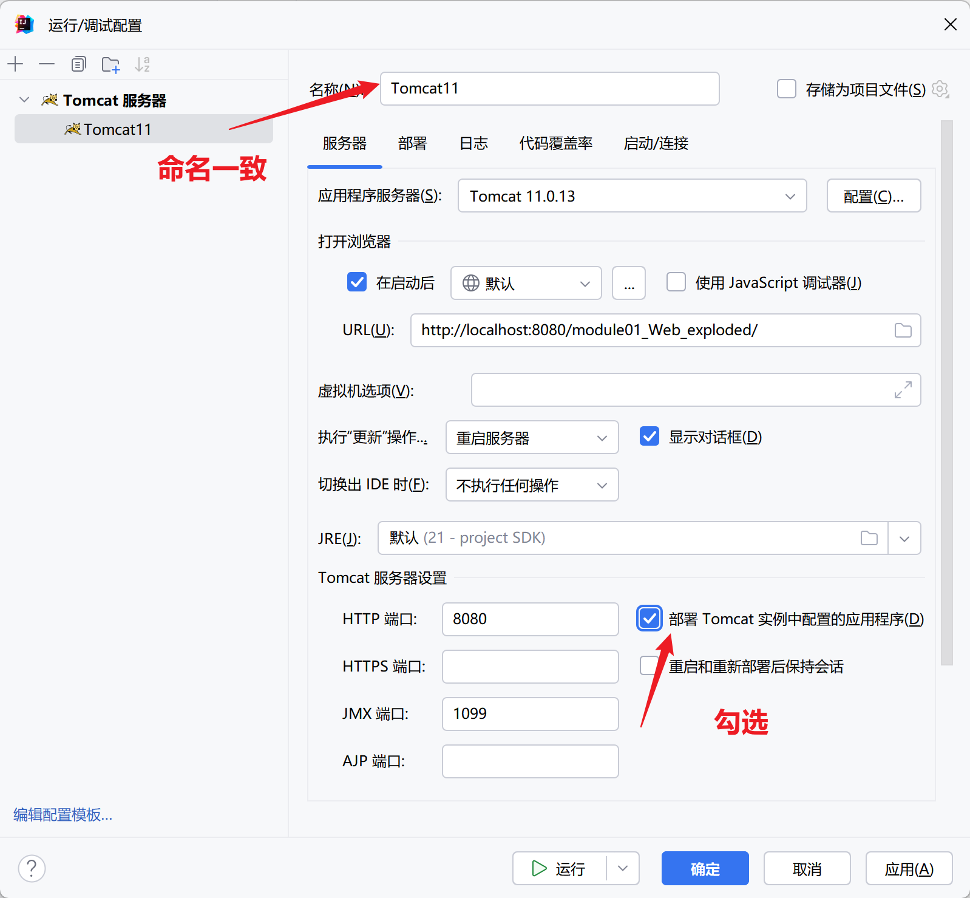This screenshot has height=898, width=970.
Task: Click the HTTP 端口 field showing 8080
Action: click(531, 619)
